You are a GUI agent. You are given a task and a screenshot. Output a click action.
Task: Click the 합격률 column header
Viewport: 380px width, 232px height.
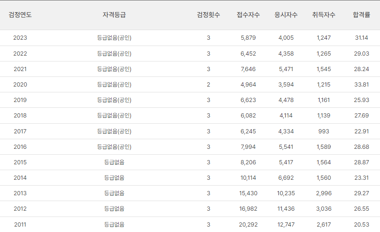click(x=362, y=15)
